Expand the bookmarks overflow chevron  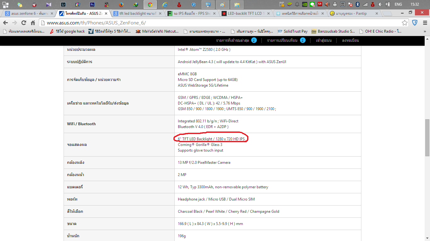[x=425, y=31]
